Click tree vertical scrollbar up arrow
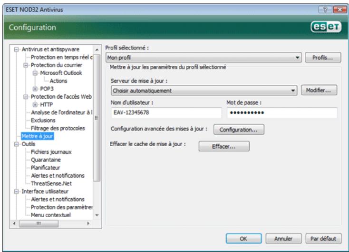349x252 pixels. point(97,50)
